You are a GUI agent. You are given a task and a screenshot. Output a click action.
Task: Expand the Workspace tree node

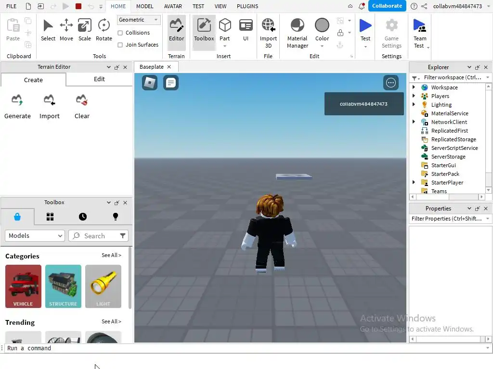414,87
